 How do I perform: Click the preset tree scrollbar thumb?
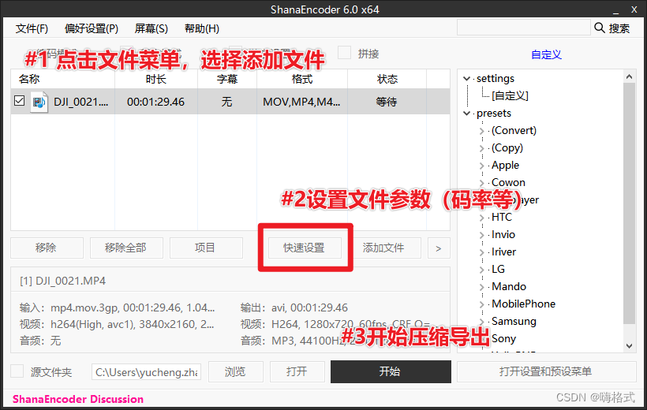click(629, 203)
